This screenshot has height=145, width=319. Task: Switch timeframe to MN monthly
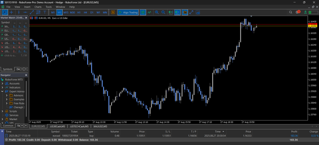tap(105, 12)
